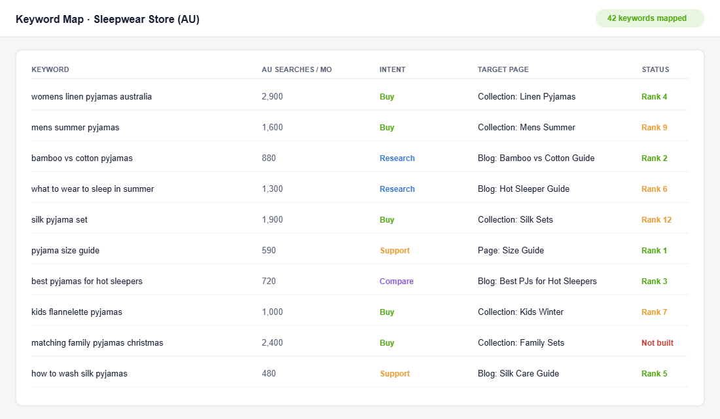Click the 2,900 search volume value
The height and width of the screenshot is (419, 720).
click(x=272, y=96)
